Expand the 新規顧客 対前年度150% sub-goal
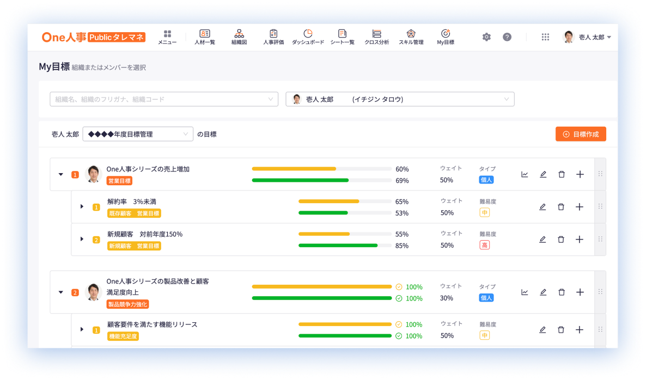646x380 pixels. [82, 239]
